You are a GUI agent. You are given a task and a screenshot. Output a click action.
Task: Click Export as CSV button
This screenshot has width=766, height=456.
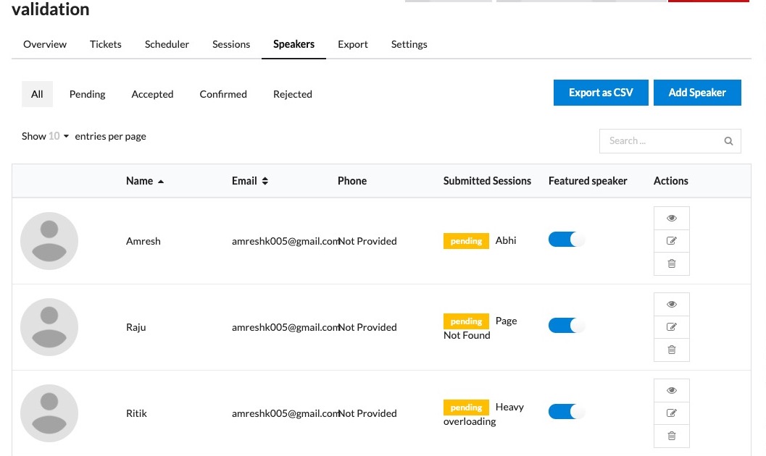tap(601, 93)
